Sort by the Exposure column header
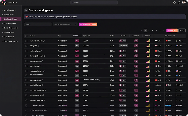The image size is (188, 116). click(x=136, y=36)
